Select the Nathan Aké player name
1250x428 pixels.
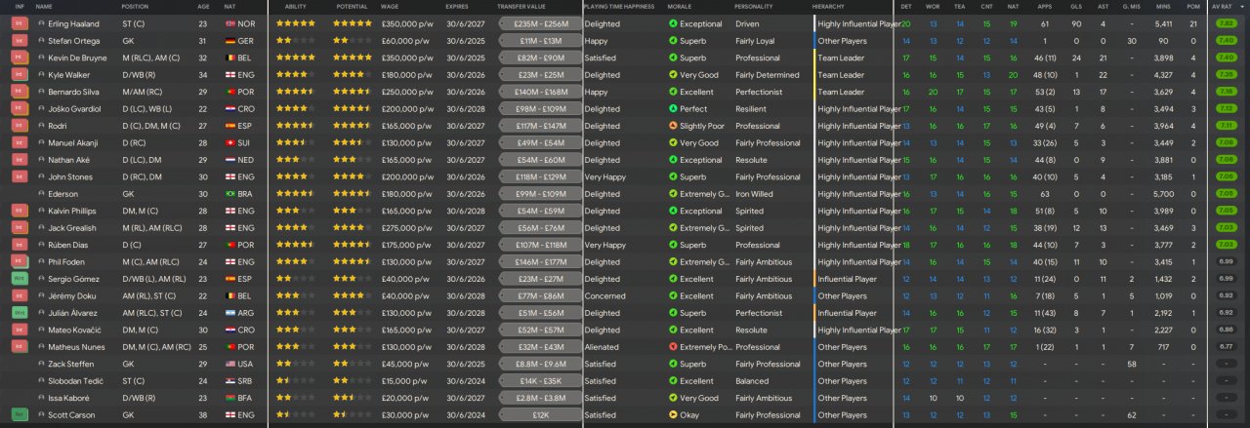(70, 160)
